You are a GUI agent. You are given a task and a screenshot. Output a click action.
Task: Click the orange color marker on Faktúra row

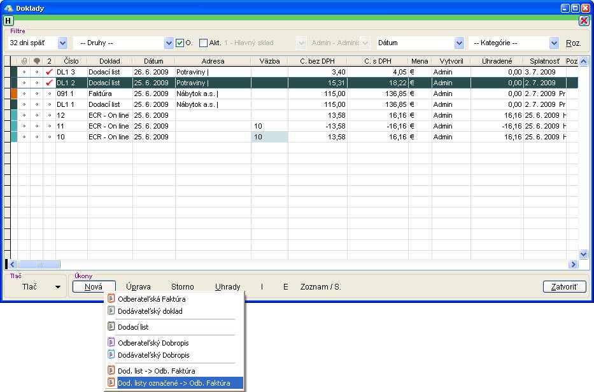click(15, 94)
